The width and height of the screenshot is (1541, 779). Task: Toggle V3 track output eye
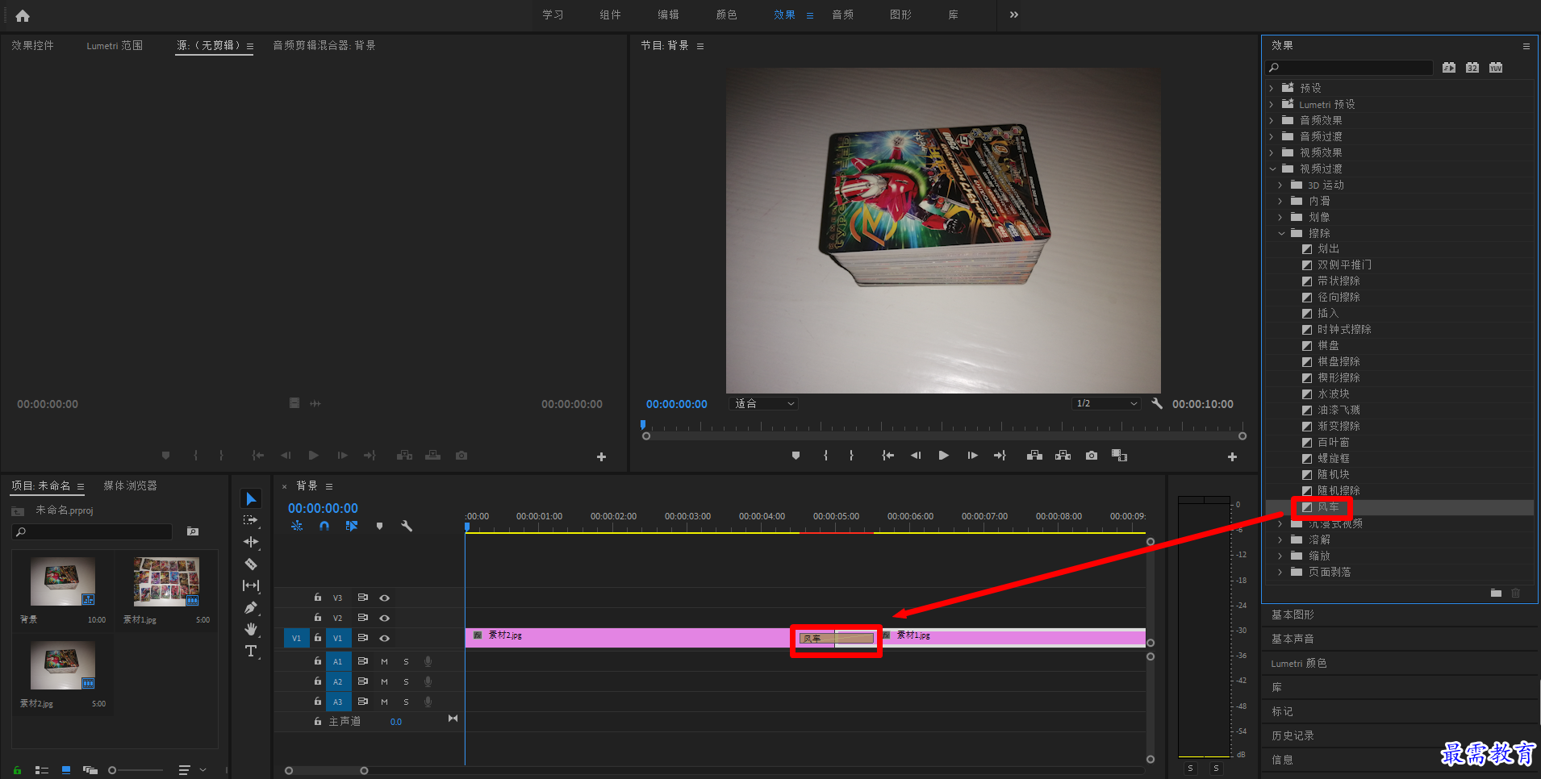point(385,598)
